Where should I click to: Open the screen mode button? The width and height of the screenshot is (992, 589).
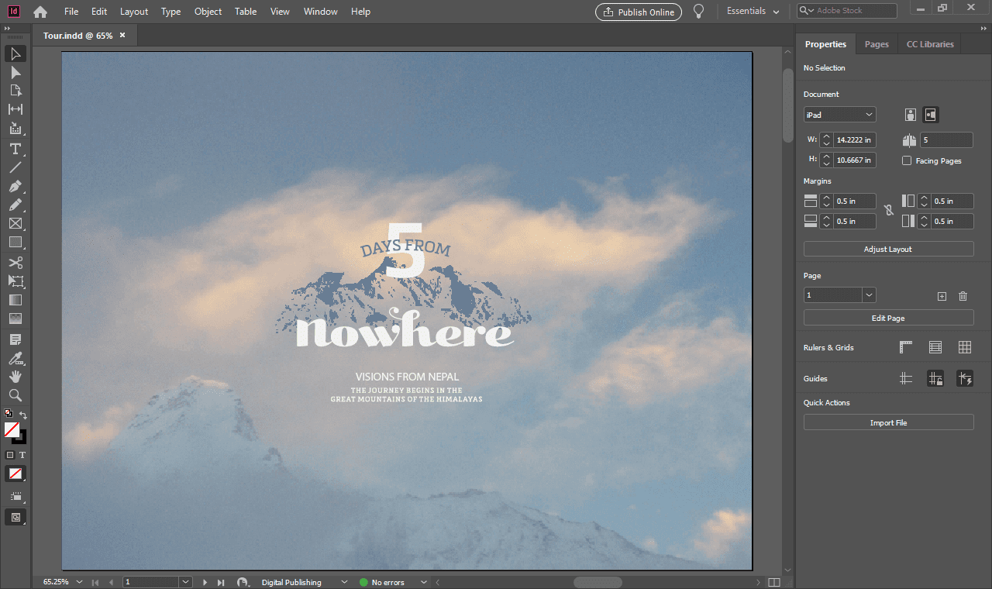[15, 517]
